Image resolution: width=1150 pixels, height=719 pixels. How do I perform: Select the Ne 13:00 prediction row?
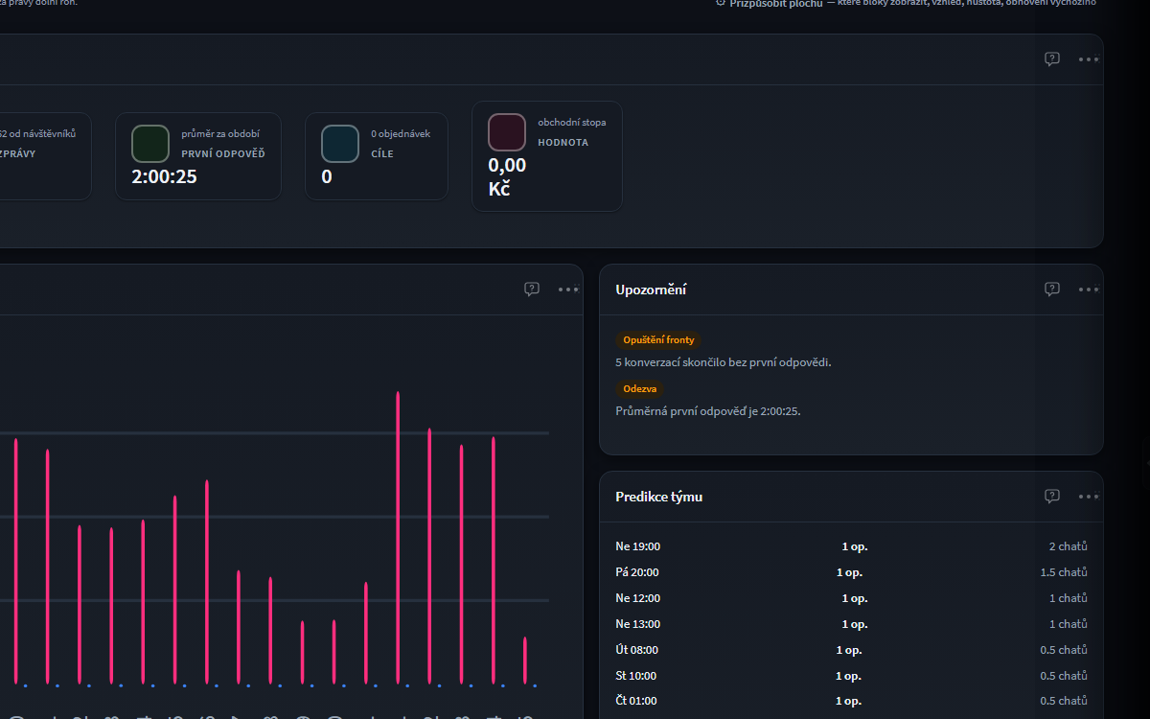[851, 624]
